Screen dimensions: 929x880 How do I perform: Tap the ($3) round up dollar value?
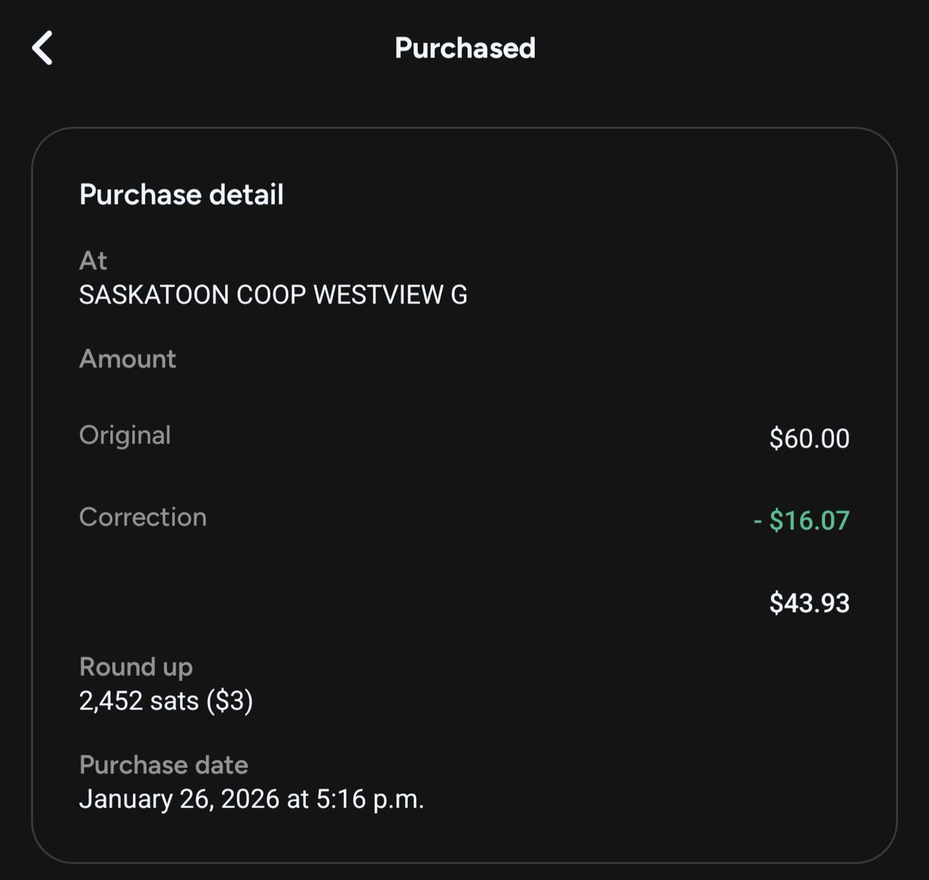pyautogui.click(x=229, y=701)
